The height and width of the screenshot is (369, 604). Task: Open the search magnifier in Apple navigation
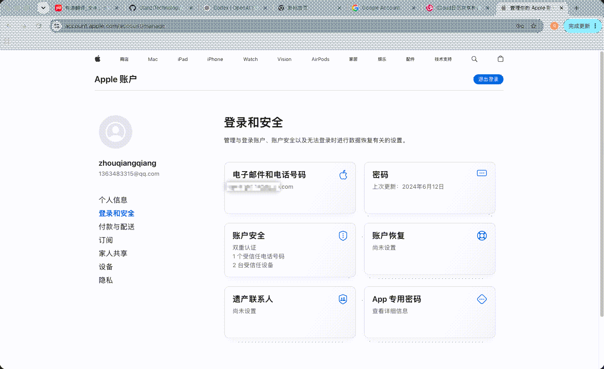(x=474, y=59)
